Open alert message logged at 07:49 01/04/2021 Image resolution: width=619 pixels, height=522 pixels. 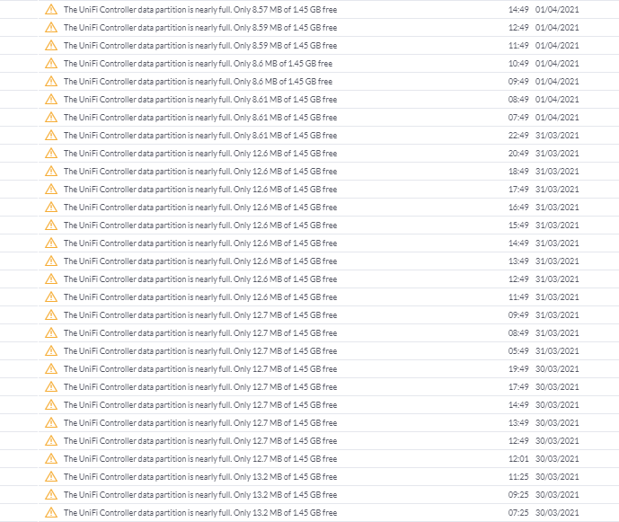coord(199,117)
